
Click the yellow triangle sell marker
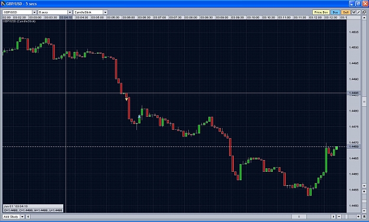(x=126, y=100)
